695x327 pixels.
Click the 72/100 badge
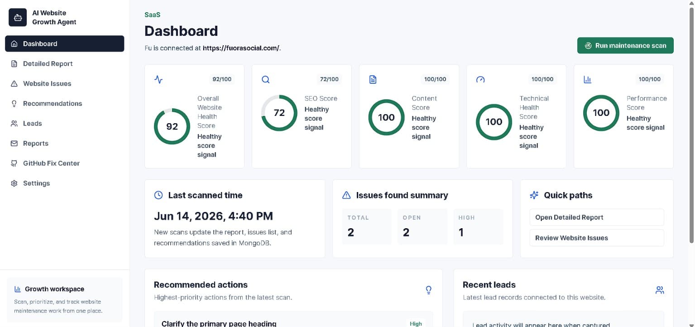[x=329, y=79]
